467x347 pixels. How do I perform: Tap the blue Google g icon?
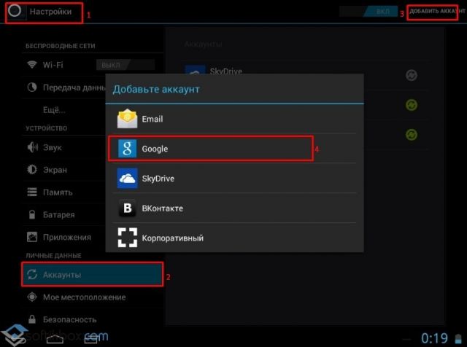(128, 148)
